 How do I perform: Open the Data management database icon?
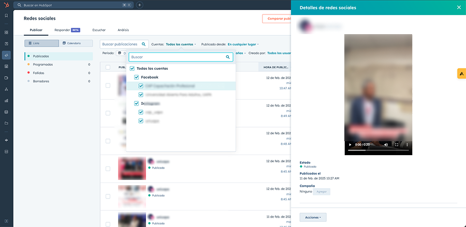pos(6,112)
